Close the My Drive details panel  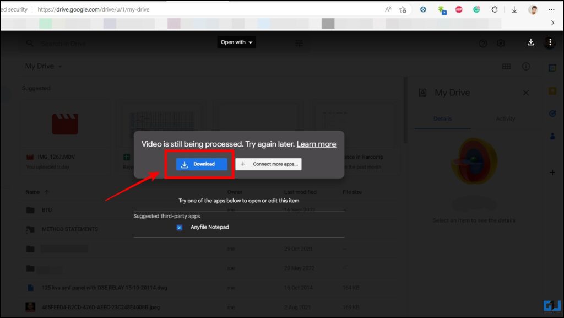[526, 93]
